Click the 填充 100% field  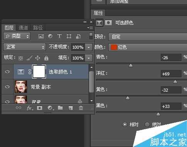pos(78,58)
